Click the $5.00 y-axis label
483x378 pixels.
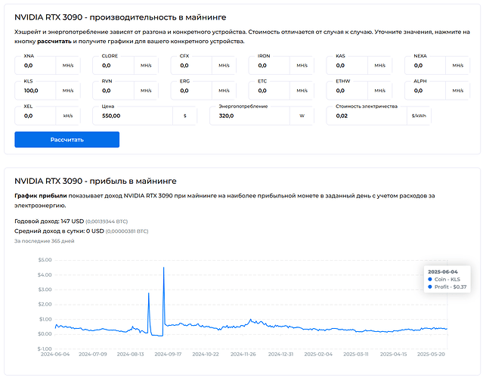coord(45,260)
